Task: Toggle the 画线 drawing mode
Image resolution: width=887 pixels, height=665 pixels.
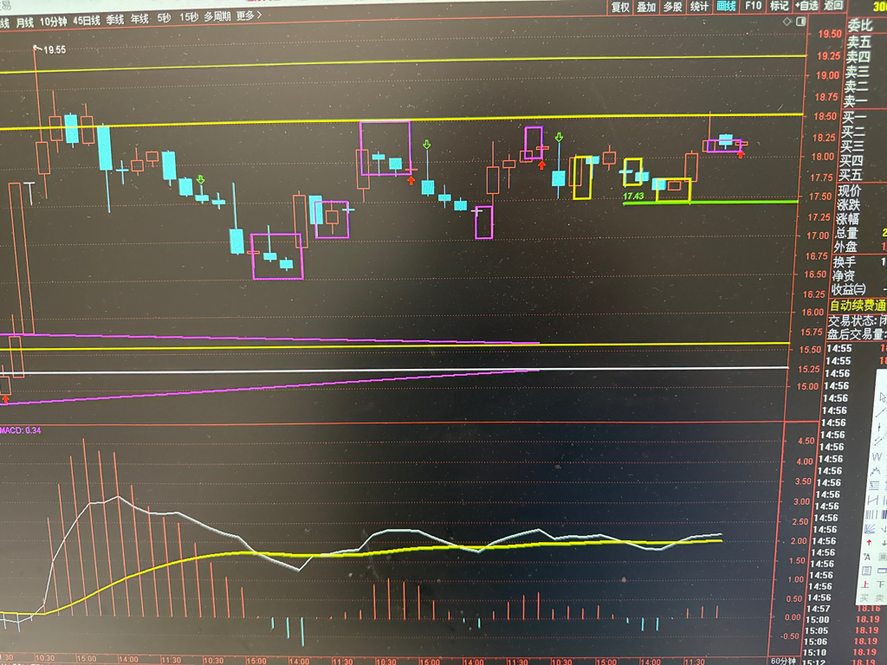Action: pyautogui.click(x=727, y=6)
